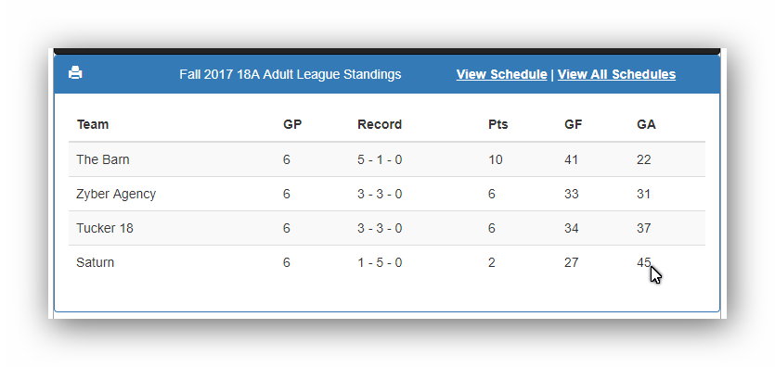
Task: Click the GA column header
Action: click(x=646, y=124)
